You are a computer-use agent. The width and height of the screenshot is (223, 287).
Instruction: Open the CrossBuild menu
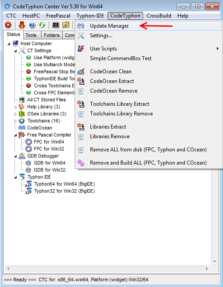[x=159, y=16]
